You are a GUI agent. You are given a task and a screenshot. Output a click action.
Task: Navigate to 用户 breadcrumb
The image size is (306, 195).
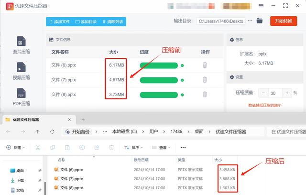click(x=153, y=132)
